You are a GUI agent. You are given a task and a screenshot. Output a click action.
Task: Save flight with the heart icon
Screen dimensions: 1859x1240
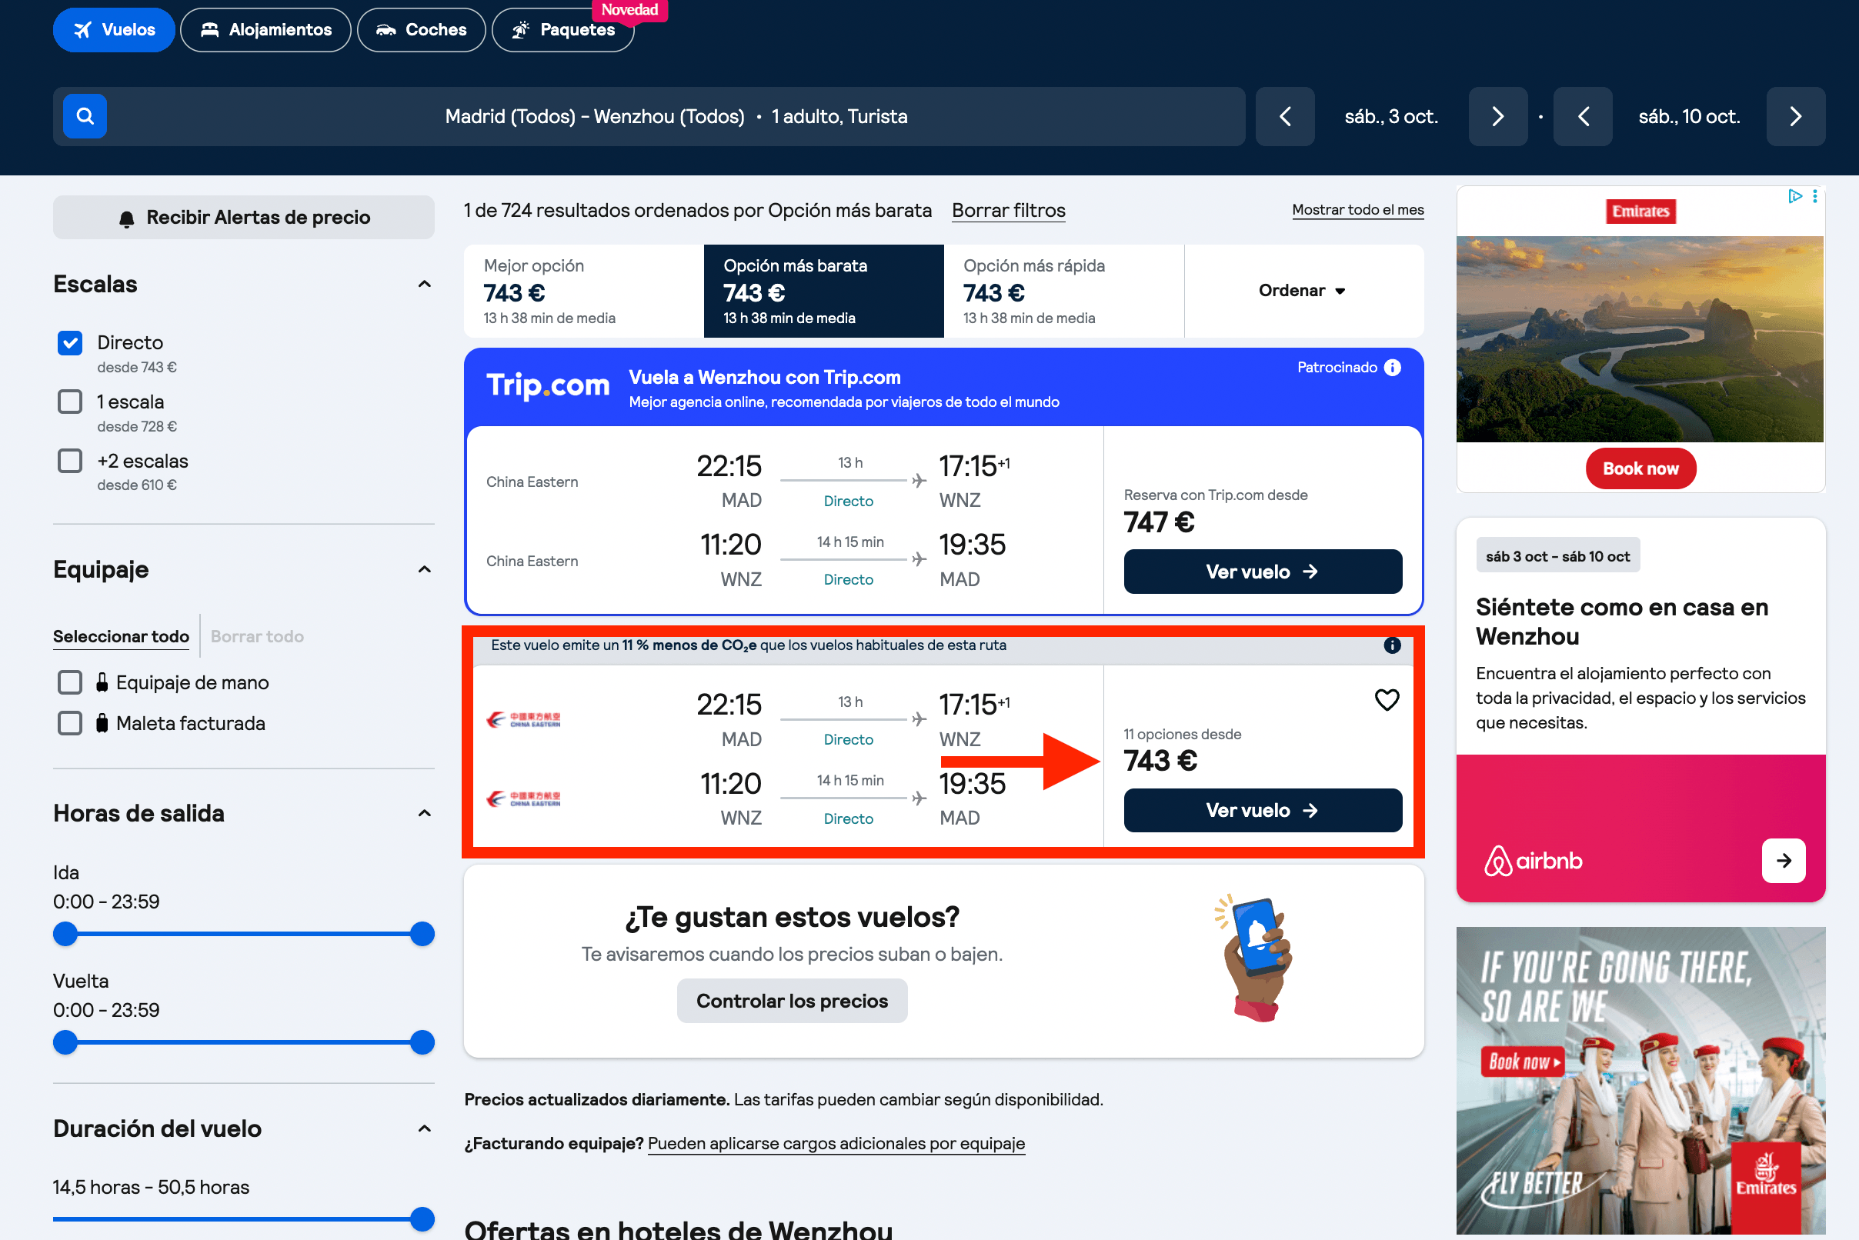click(x=1387, y=699)
